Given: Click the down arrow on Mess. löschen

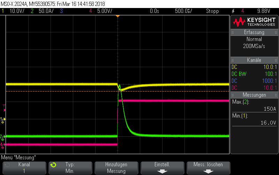Looking at the screenshot, I should click(x=208, y=172).
